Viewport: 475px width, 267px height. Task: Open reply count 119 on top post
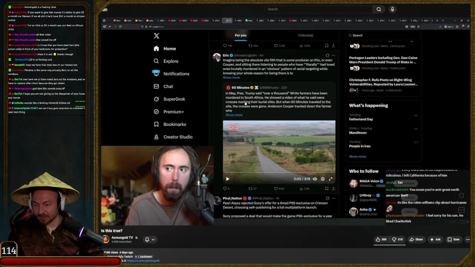(x=227, y=46)
